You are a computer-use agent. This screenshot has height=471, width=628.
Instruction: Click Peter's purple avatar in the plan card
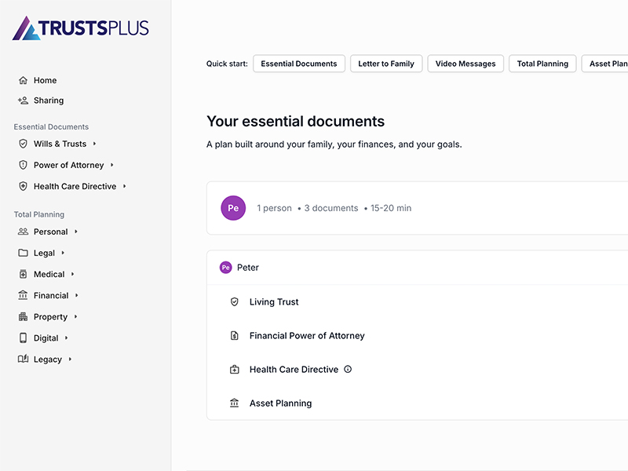coord(232,208)
